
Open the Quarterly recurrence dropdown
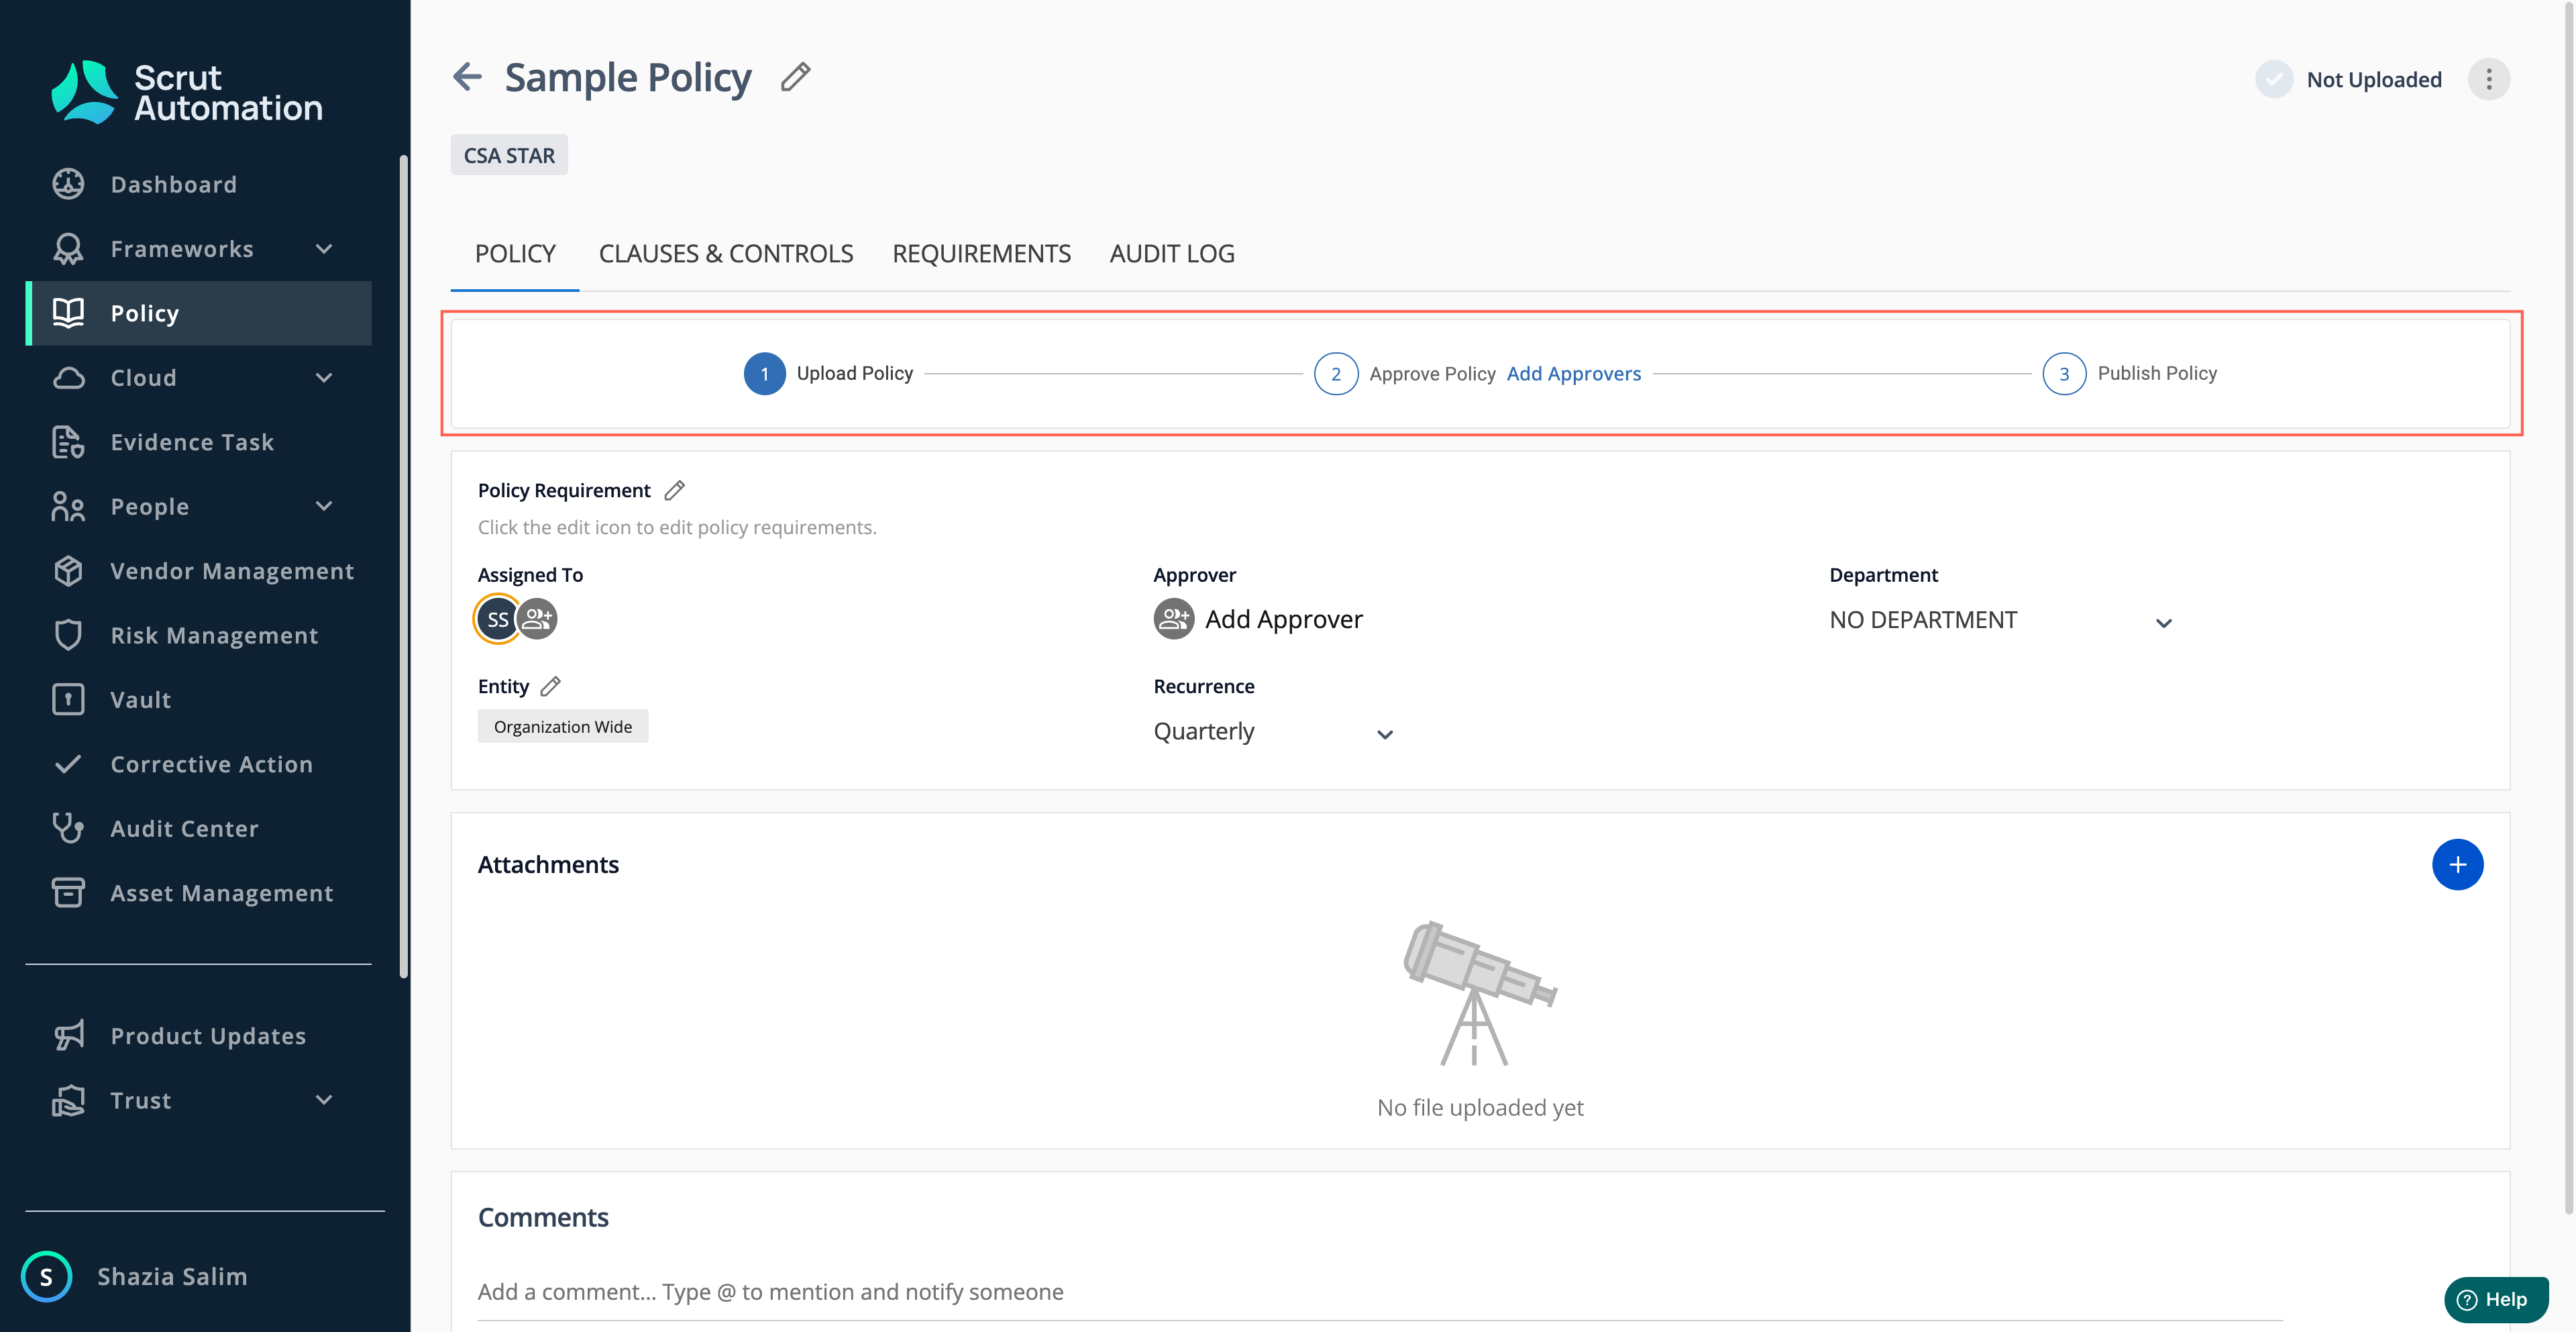1273,732
